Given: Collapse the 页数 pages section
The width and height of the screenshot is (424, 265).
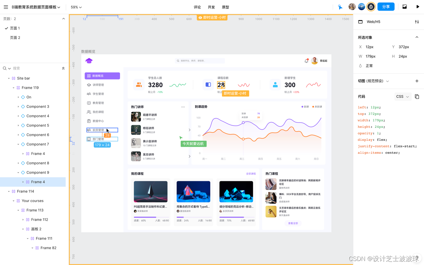Looking at the screenshot, I should click(x=64, y=19).
